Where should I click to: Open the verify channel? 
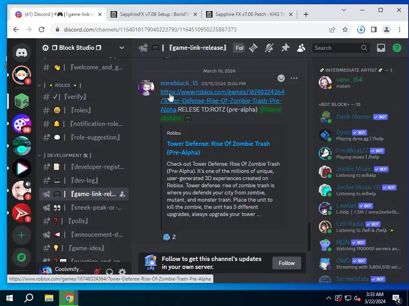tap(84, 97)
